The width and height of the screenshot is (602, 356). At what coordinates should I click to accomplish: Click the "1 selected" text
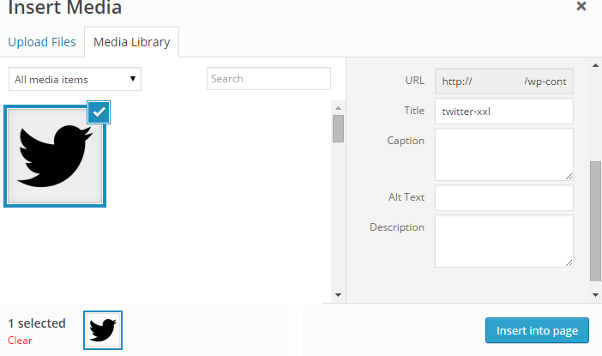coord(37,323)
